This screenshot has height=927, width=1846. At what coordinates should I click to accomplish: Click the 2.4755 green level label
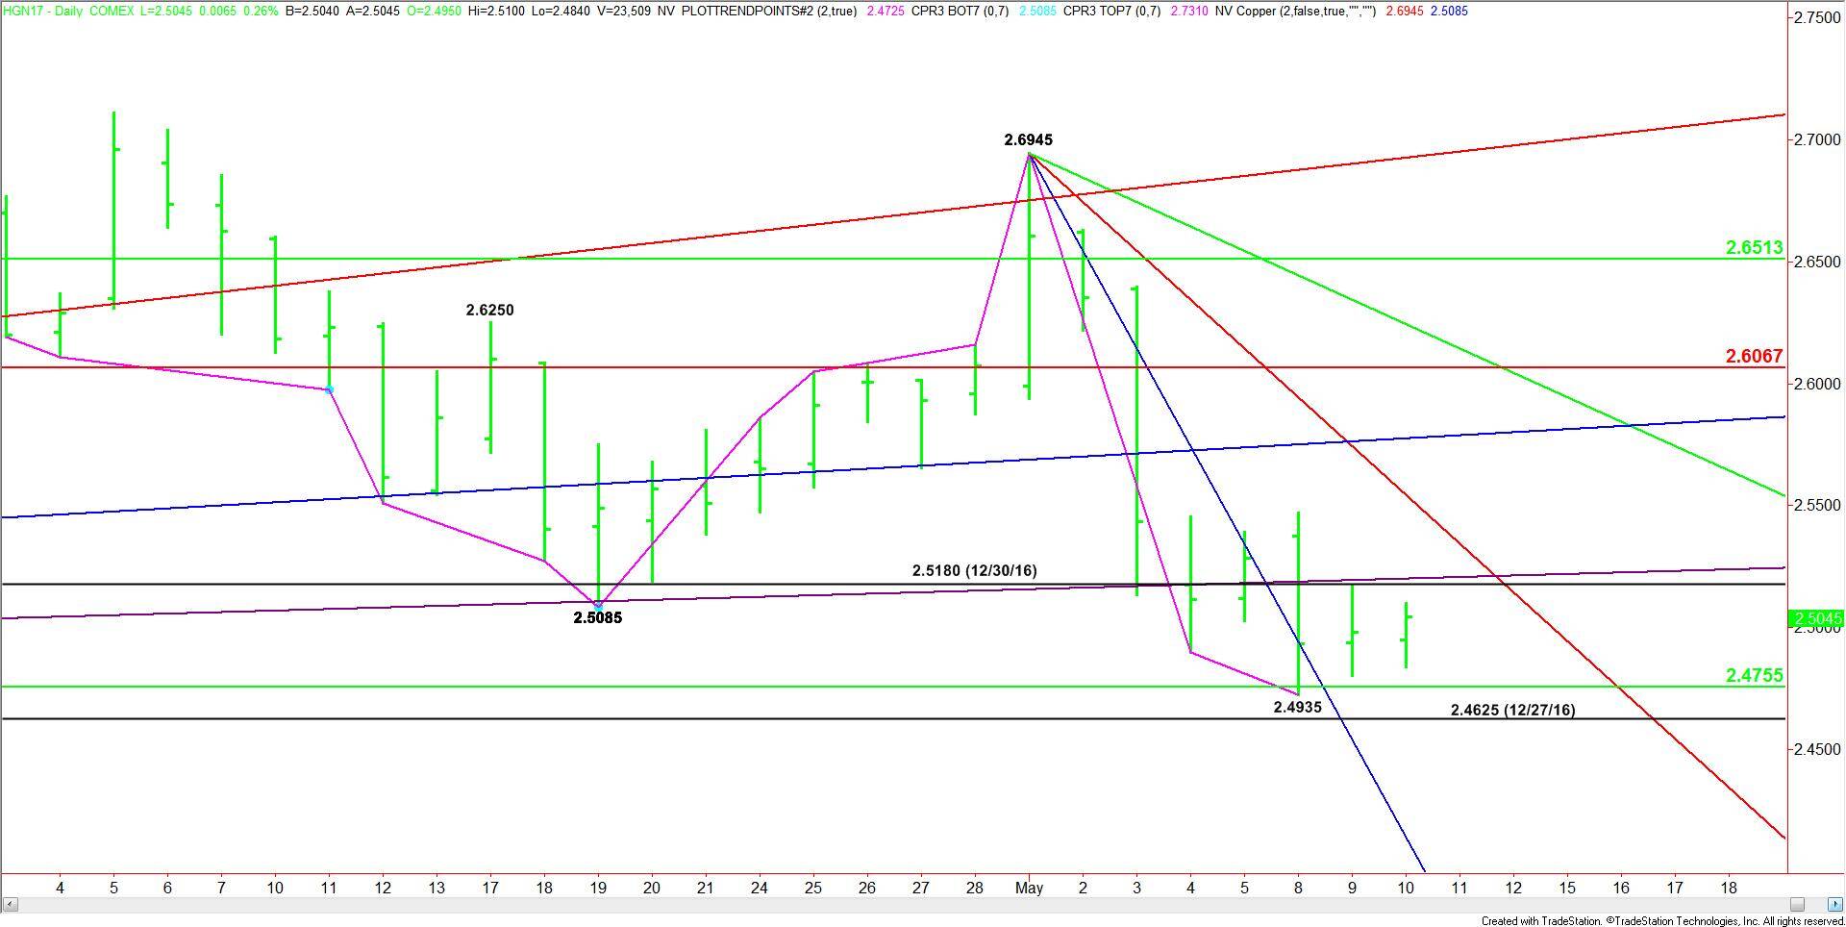click(1754, 676)
